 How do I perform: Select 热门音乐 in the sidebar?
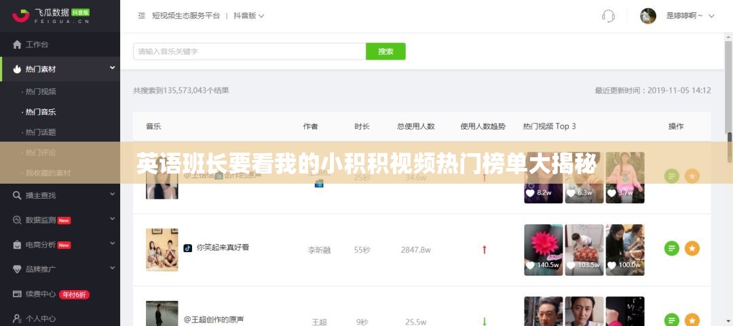41,112
